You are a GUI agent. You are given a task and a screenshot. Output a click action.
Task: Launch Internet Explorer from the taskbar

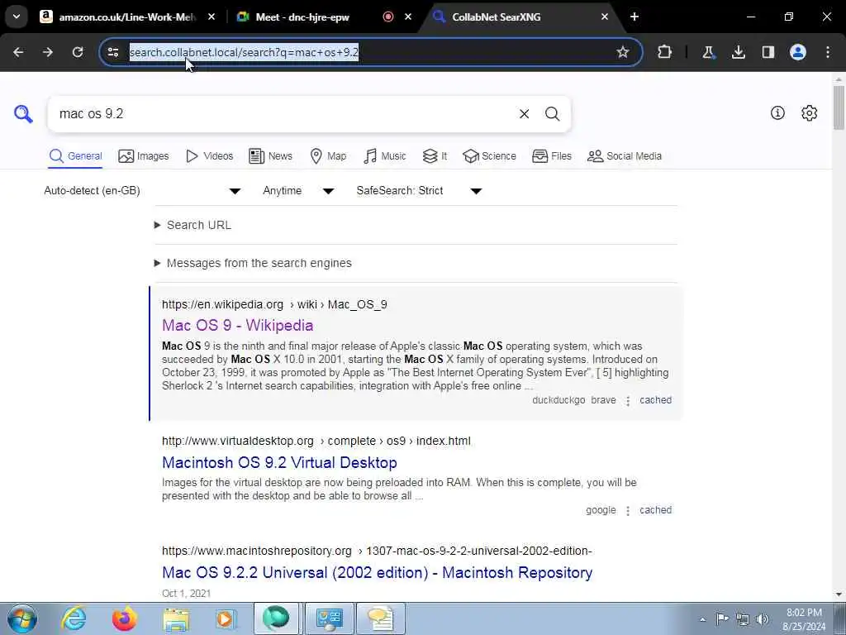(x=74, y=618)
